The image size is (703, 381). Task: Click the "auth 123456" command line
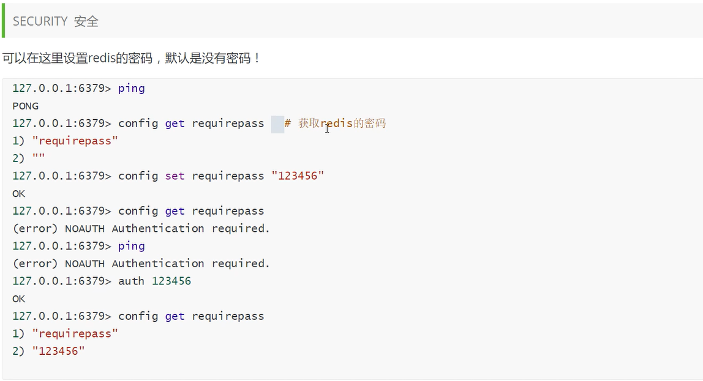click(102, 281)
